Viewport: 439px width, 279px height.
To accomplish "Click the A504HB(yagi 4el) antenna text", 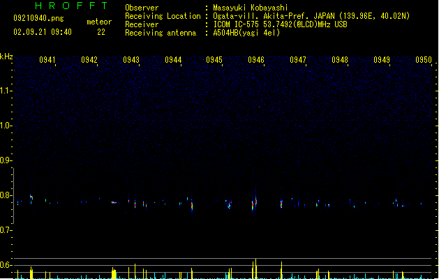I will [246, 33].
